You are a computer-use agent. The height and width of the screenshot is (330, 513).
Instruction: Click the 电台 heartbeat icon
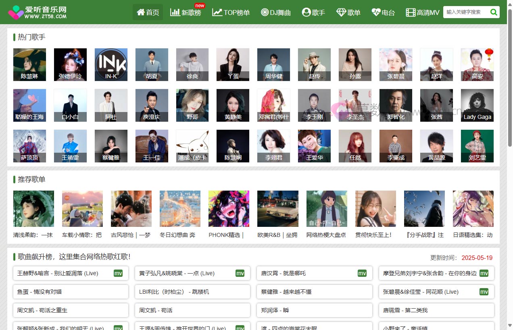click(x=375, y=12)
